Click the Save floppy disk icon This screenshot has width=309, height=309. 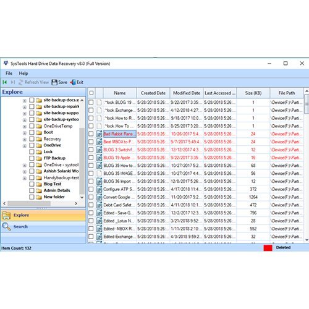(x=54, y=82)
